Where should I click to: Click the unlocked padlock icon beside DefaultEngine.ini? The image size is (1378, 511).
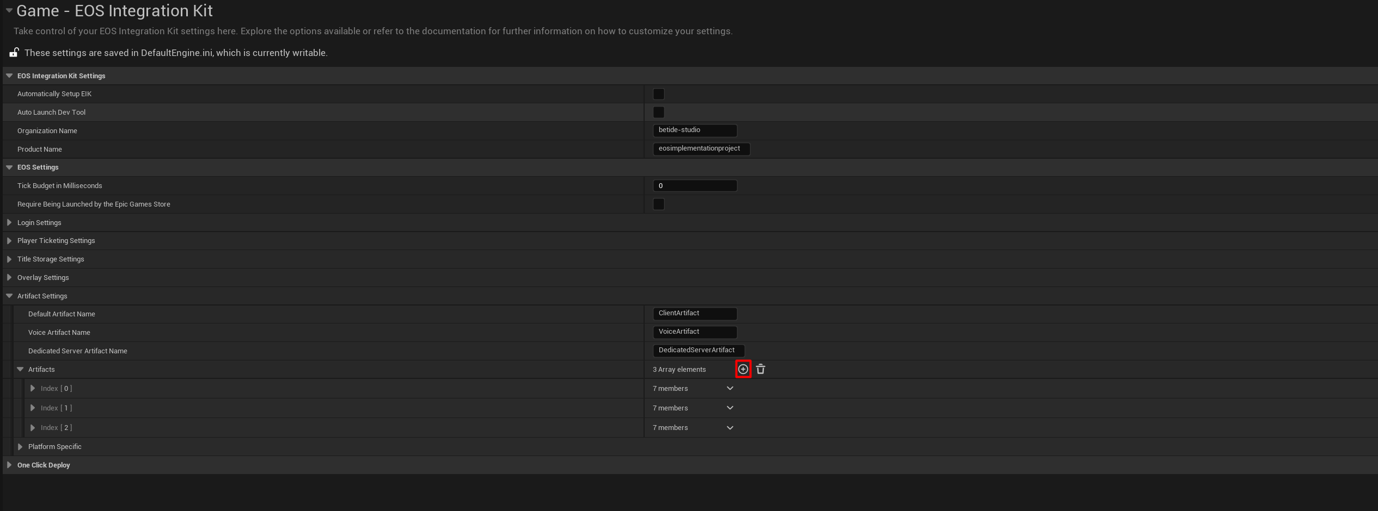[x=14, y=52]
